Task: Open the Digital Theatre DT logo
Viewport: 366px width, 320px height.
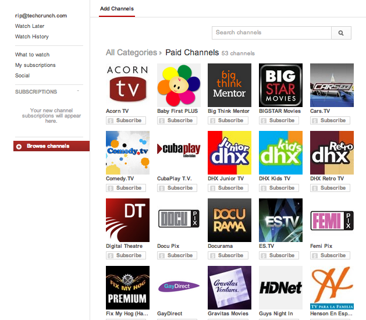Action: pyautogui.click(x=127, y=220)
